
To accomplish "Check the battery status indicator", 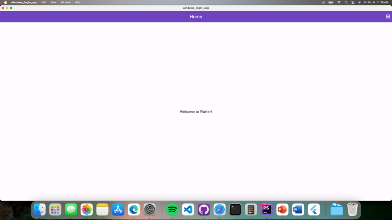I will [x=330, y=2].
